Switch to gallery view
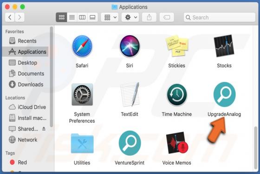The width and height of the screenshot is (260, 174). click(x=92, y=17)
